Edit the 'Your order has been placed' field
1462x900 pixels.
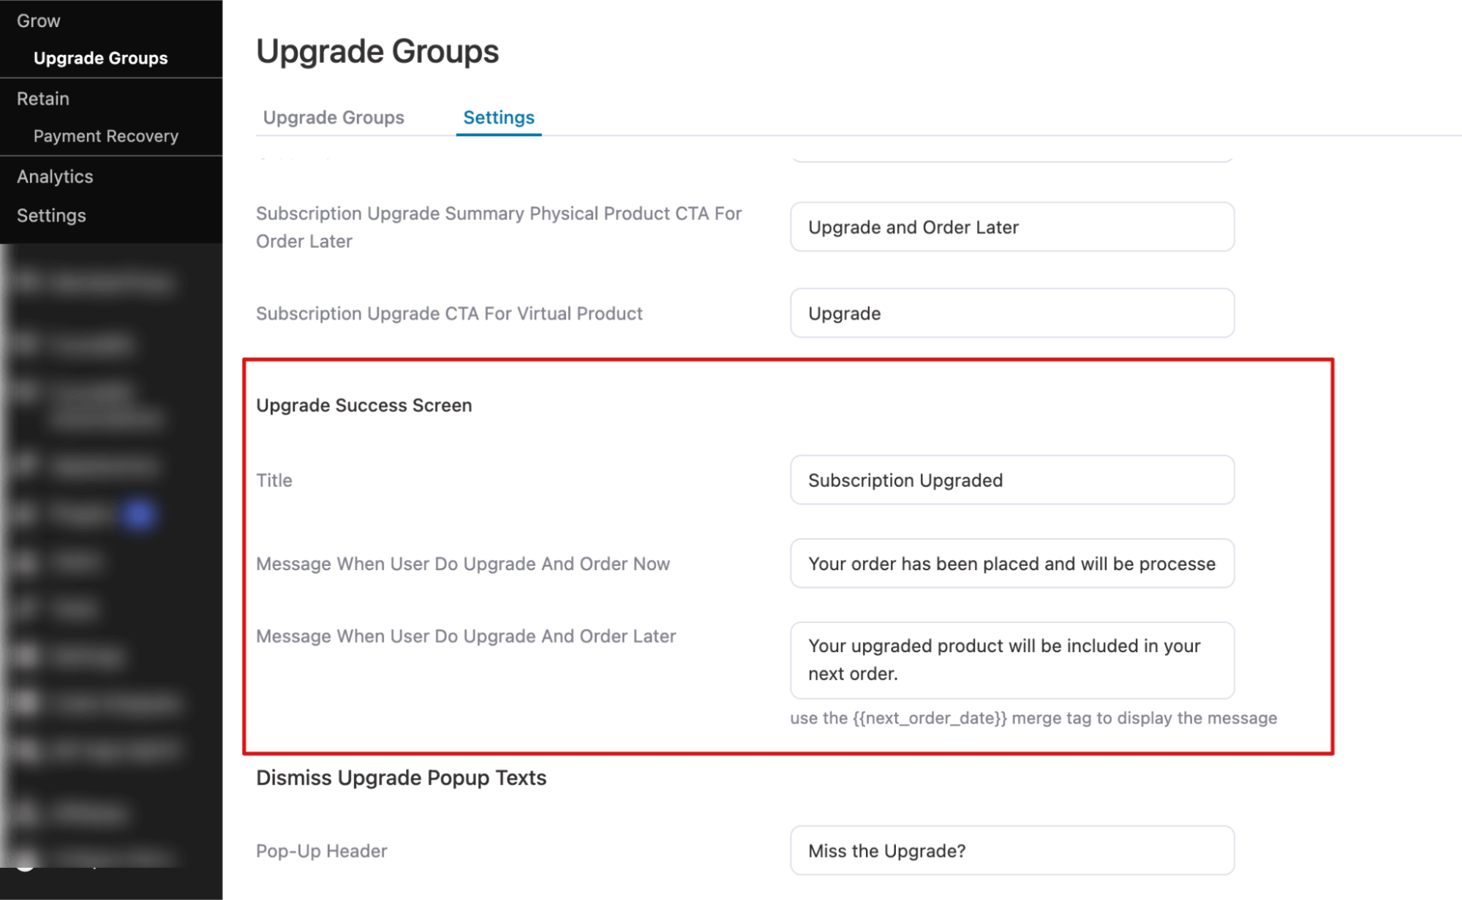click(1011, 564)
